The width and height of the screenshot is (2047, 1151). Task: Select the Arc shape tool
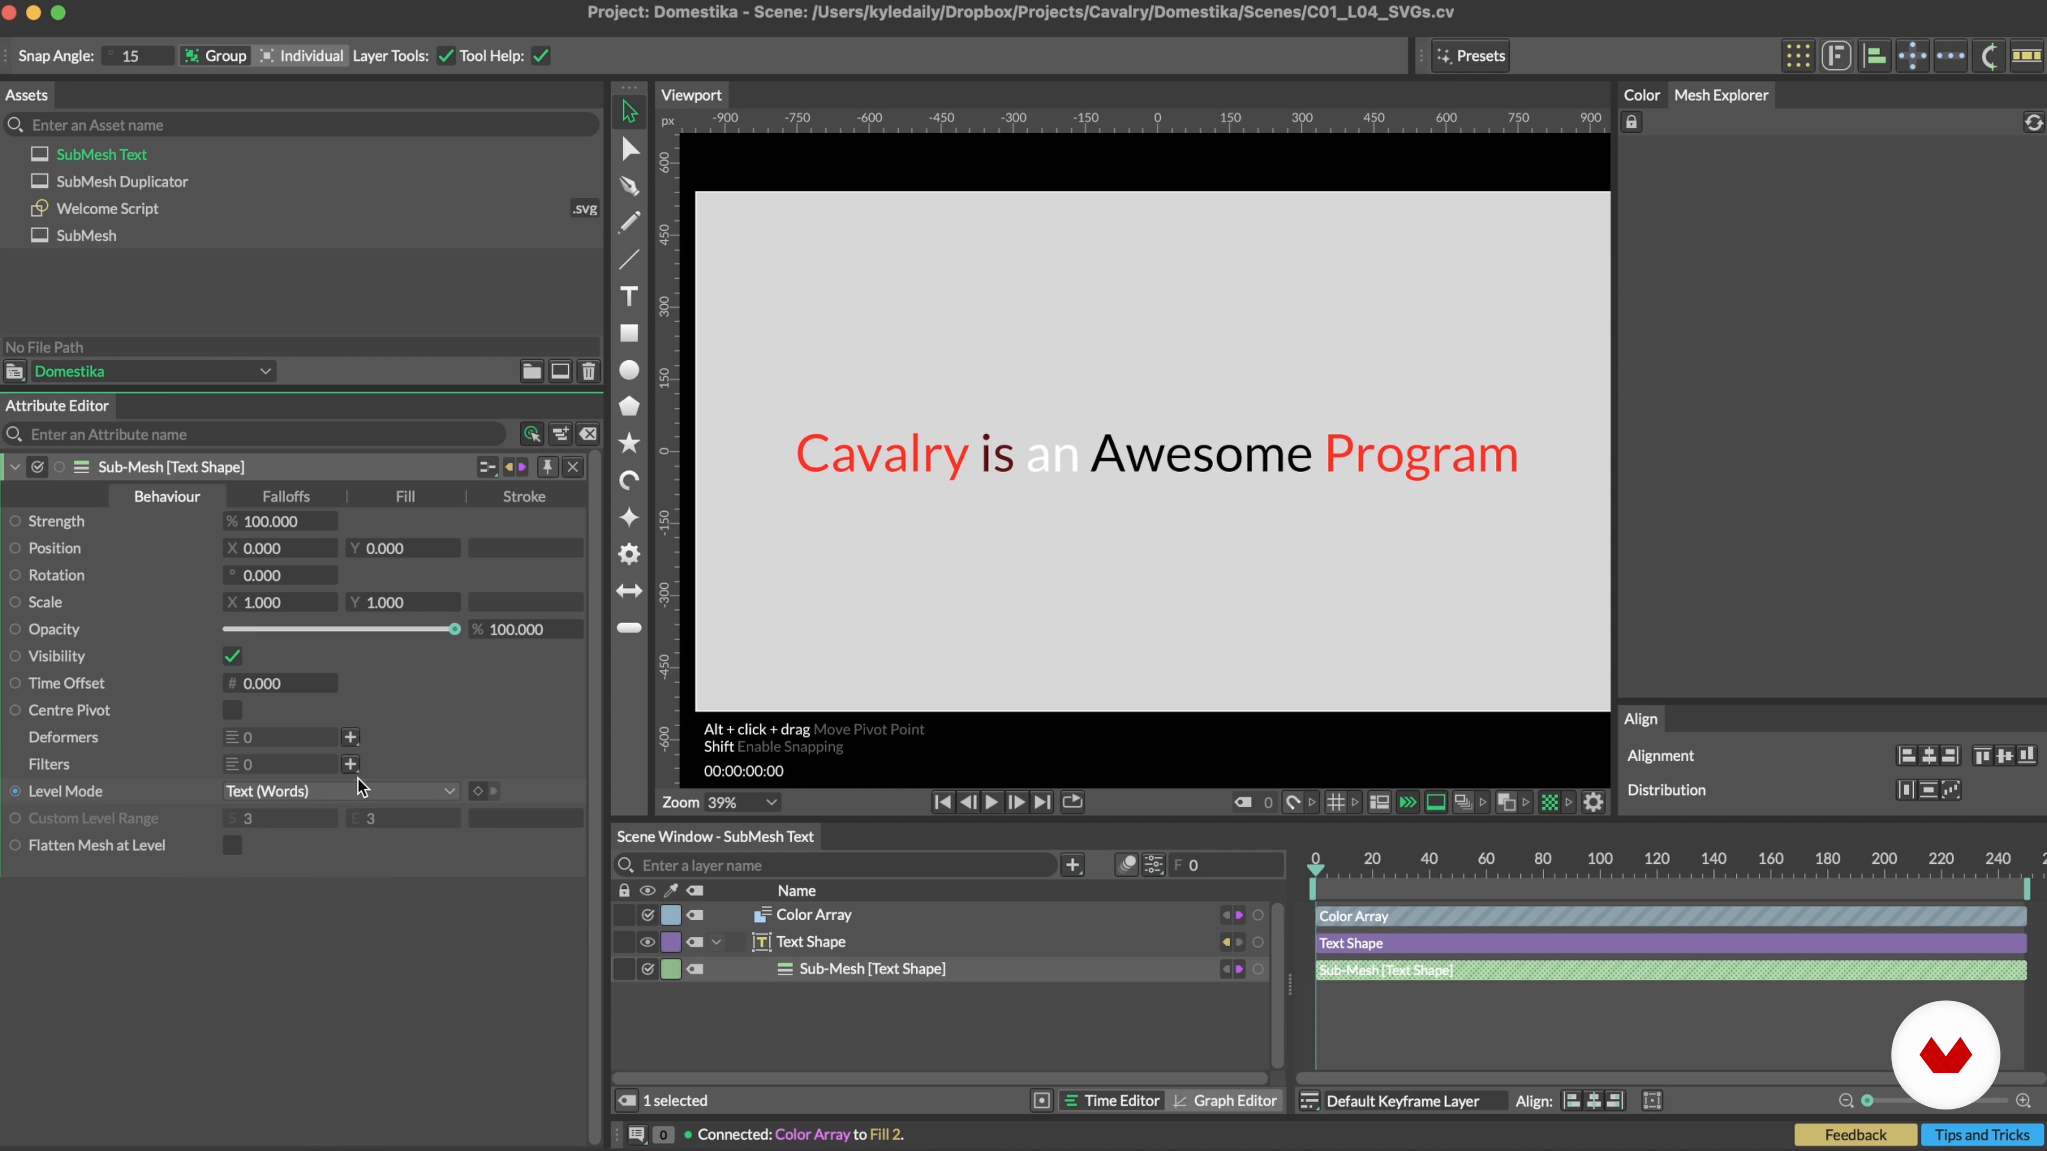[630, 481]
